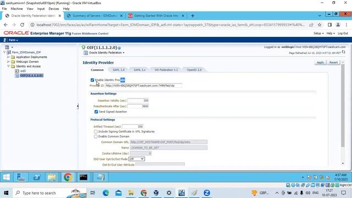Open Task View on host taskbar
Image resolution: width=352 pixels, height=198 pixels.
pos(92,193)
